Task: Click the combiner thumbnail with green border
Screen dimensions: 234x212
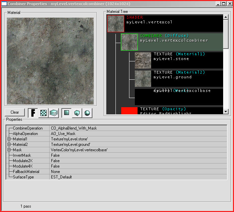Action: coord(129,42)
